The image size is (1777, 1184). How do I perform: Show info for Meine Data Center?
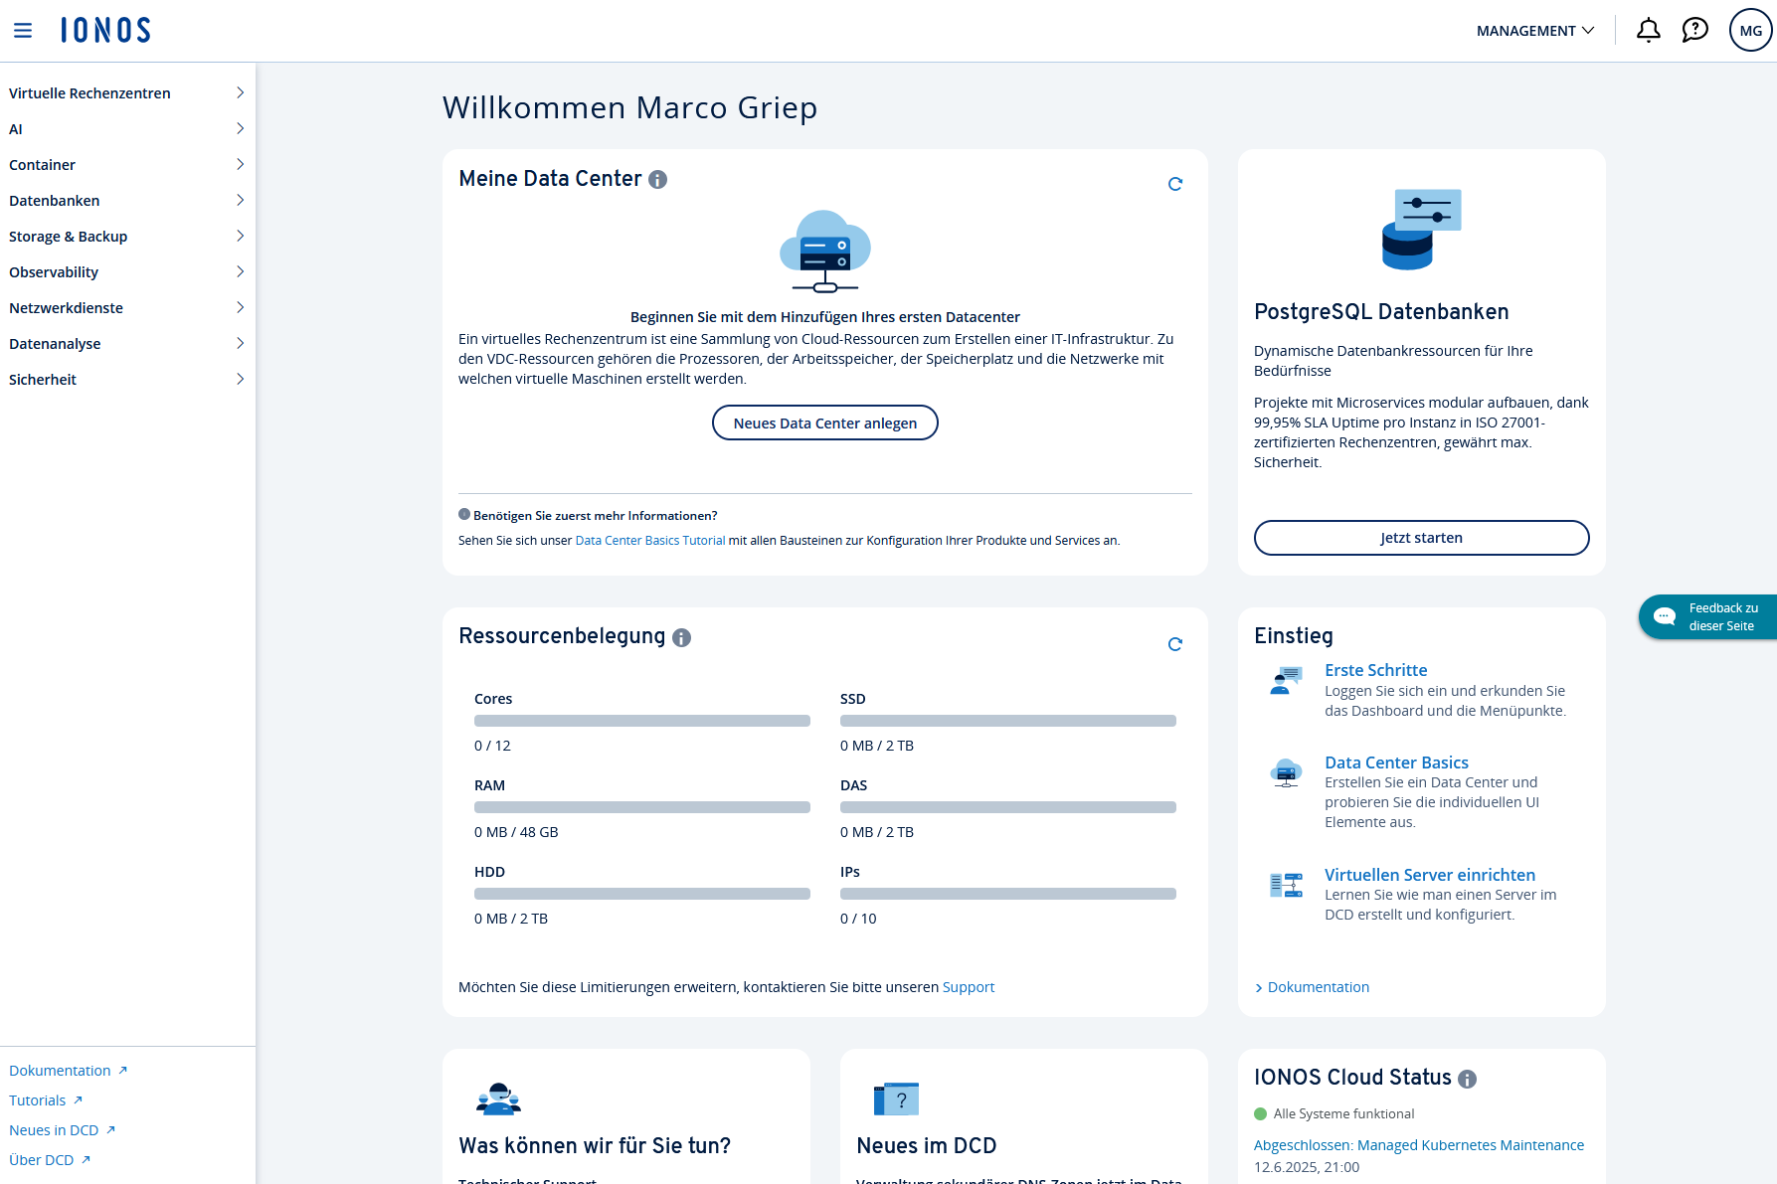[657, 180]
